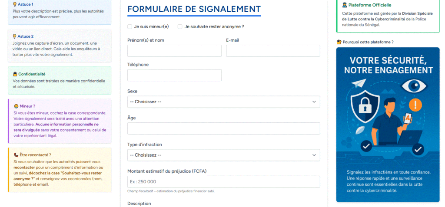Image resolution: width=445 pixels, height=207 pixels.
Task: Tick "Je souhaite rester anonyme" checkbox
Action: coord(180,26)
